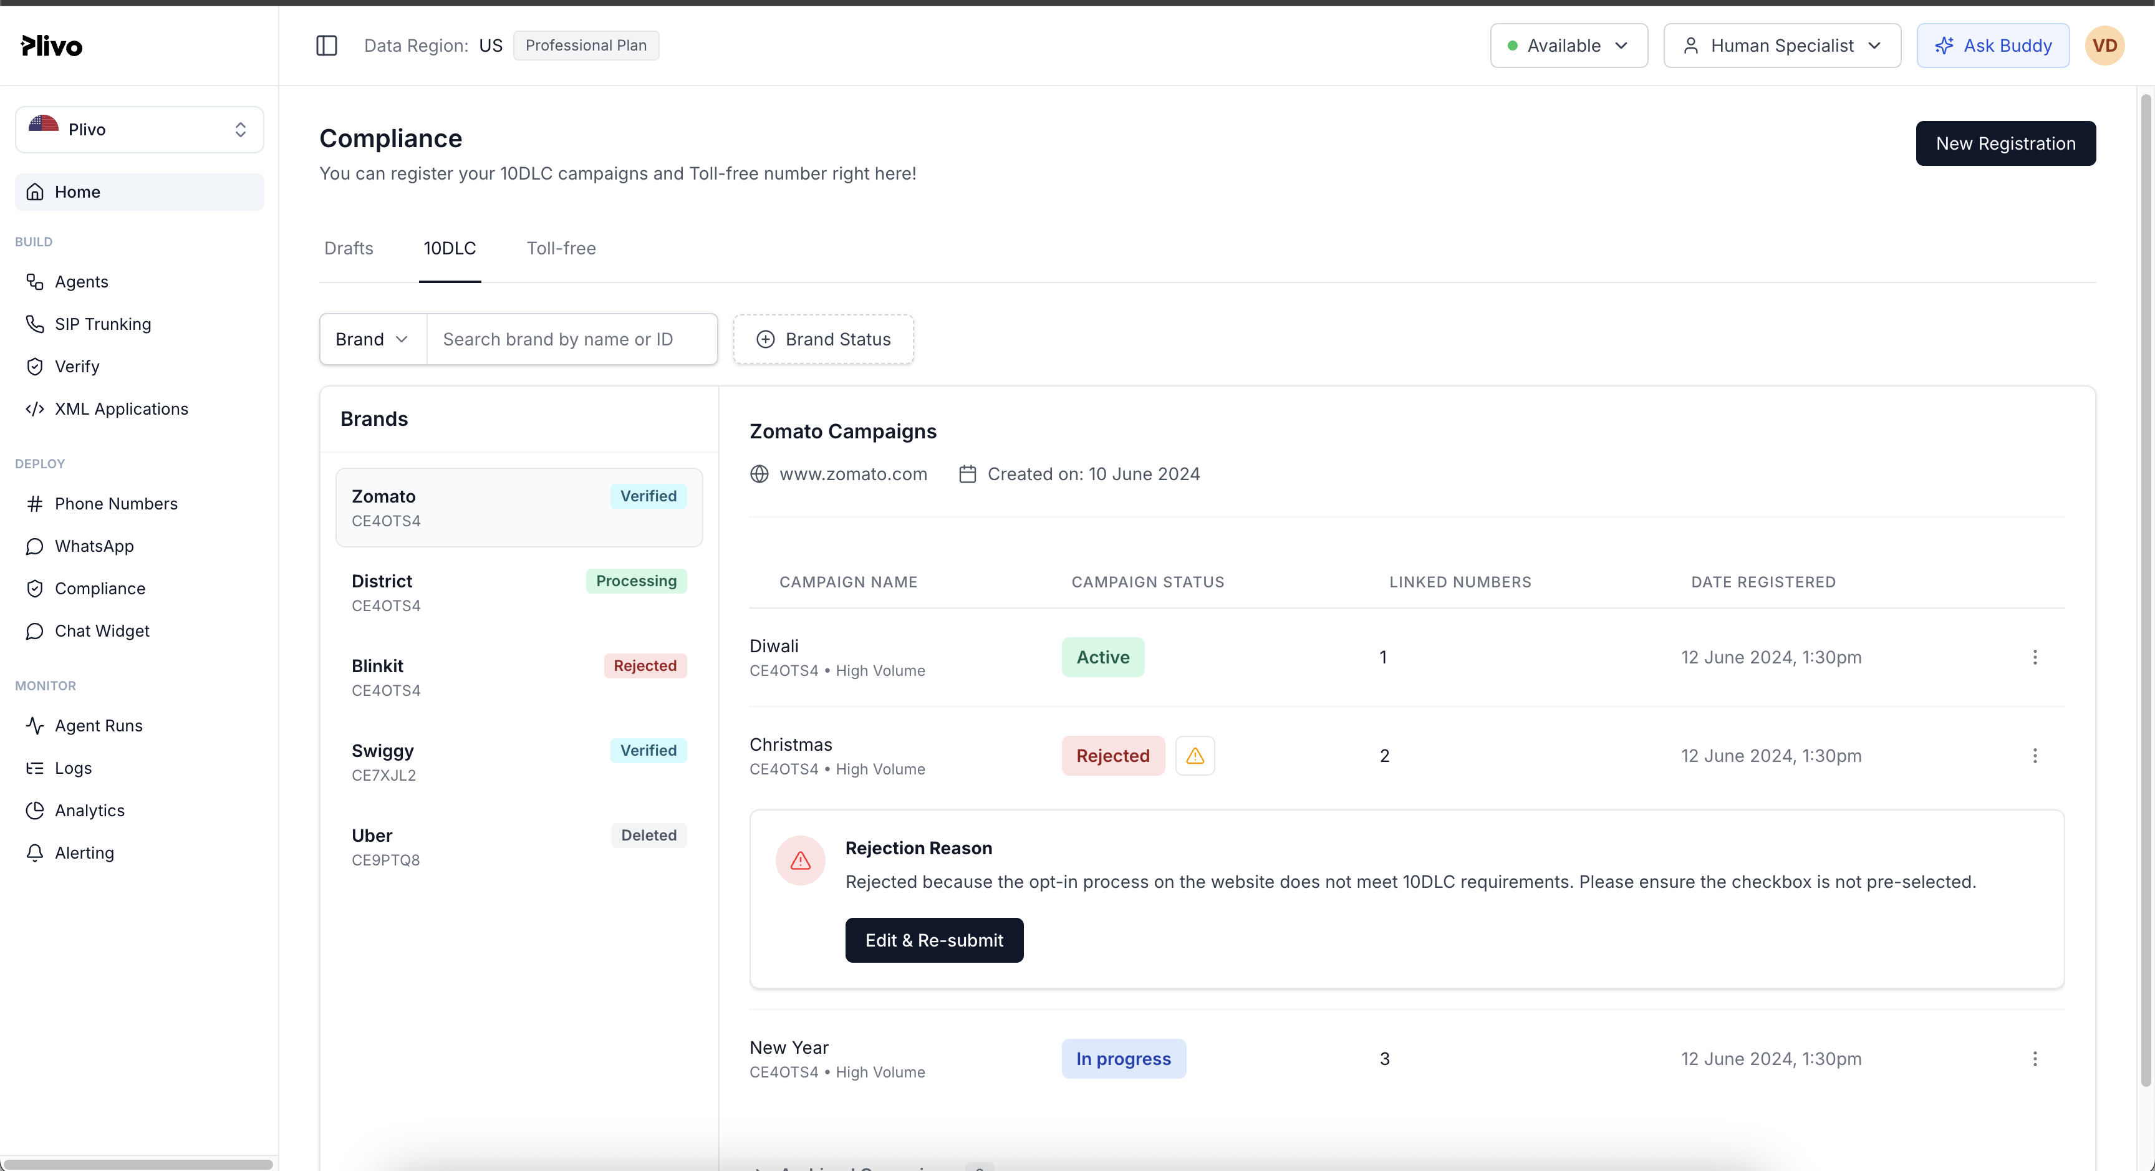Select the Blinkit brand row
This screenshot has height=1171, width=2155.
(x=519, y=678)
